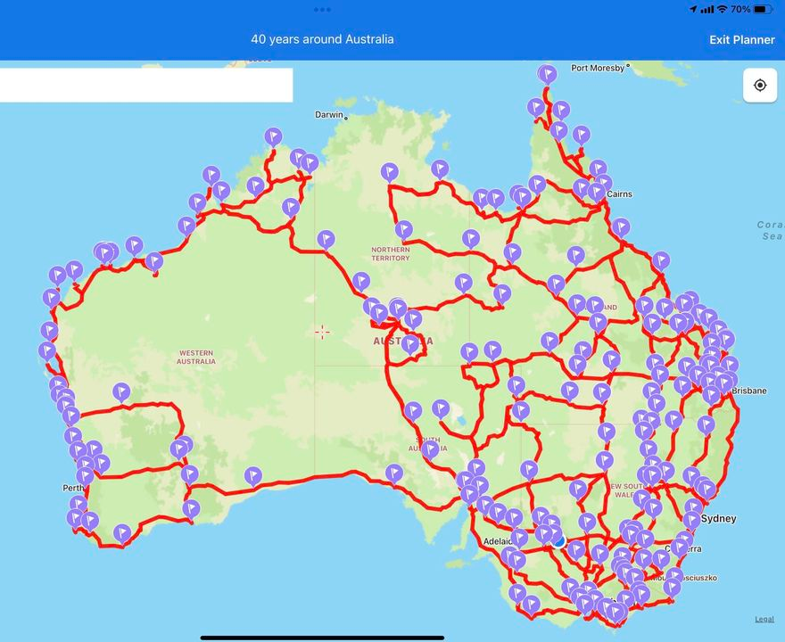Screen dimensions: 785x642
Task: Tap the Port Moresby label
Action: click(598, 68)
